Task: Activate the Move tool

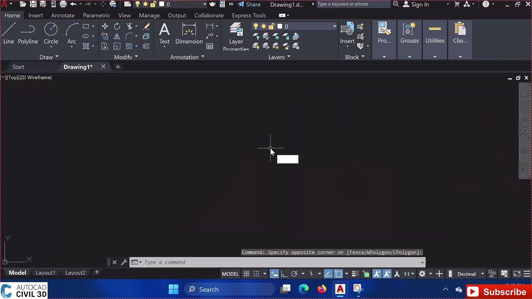Action: click(x=105, y=26)
